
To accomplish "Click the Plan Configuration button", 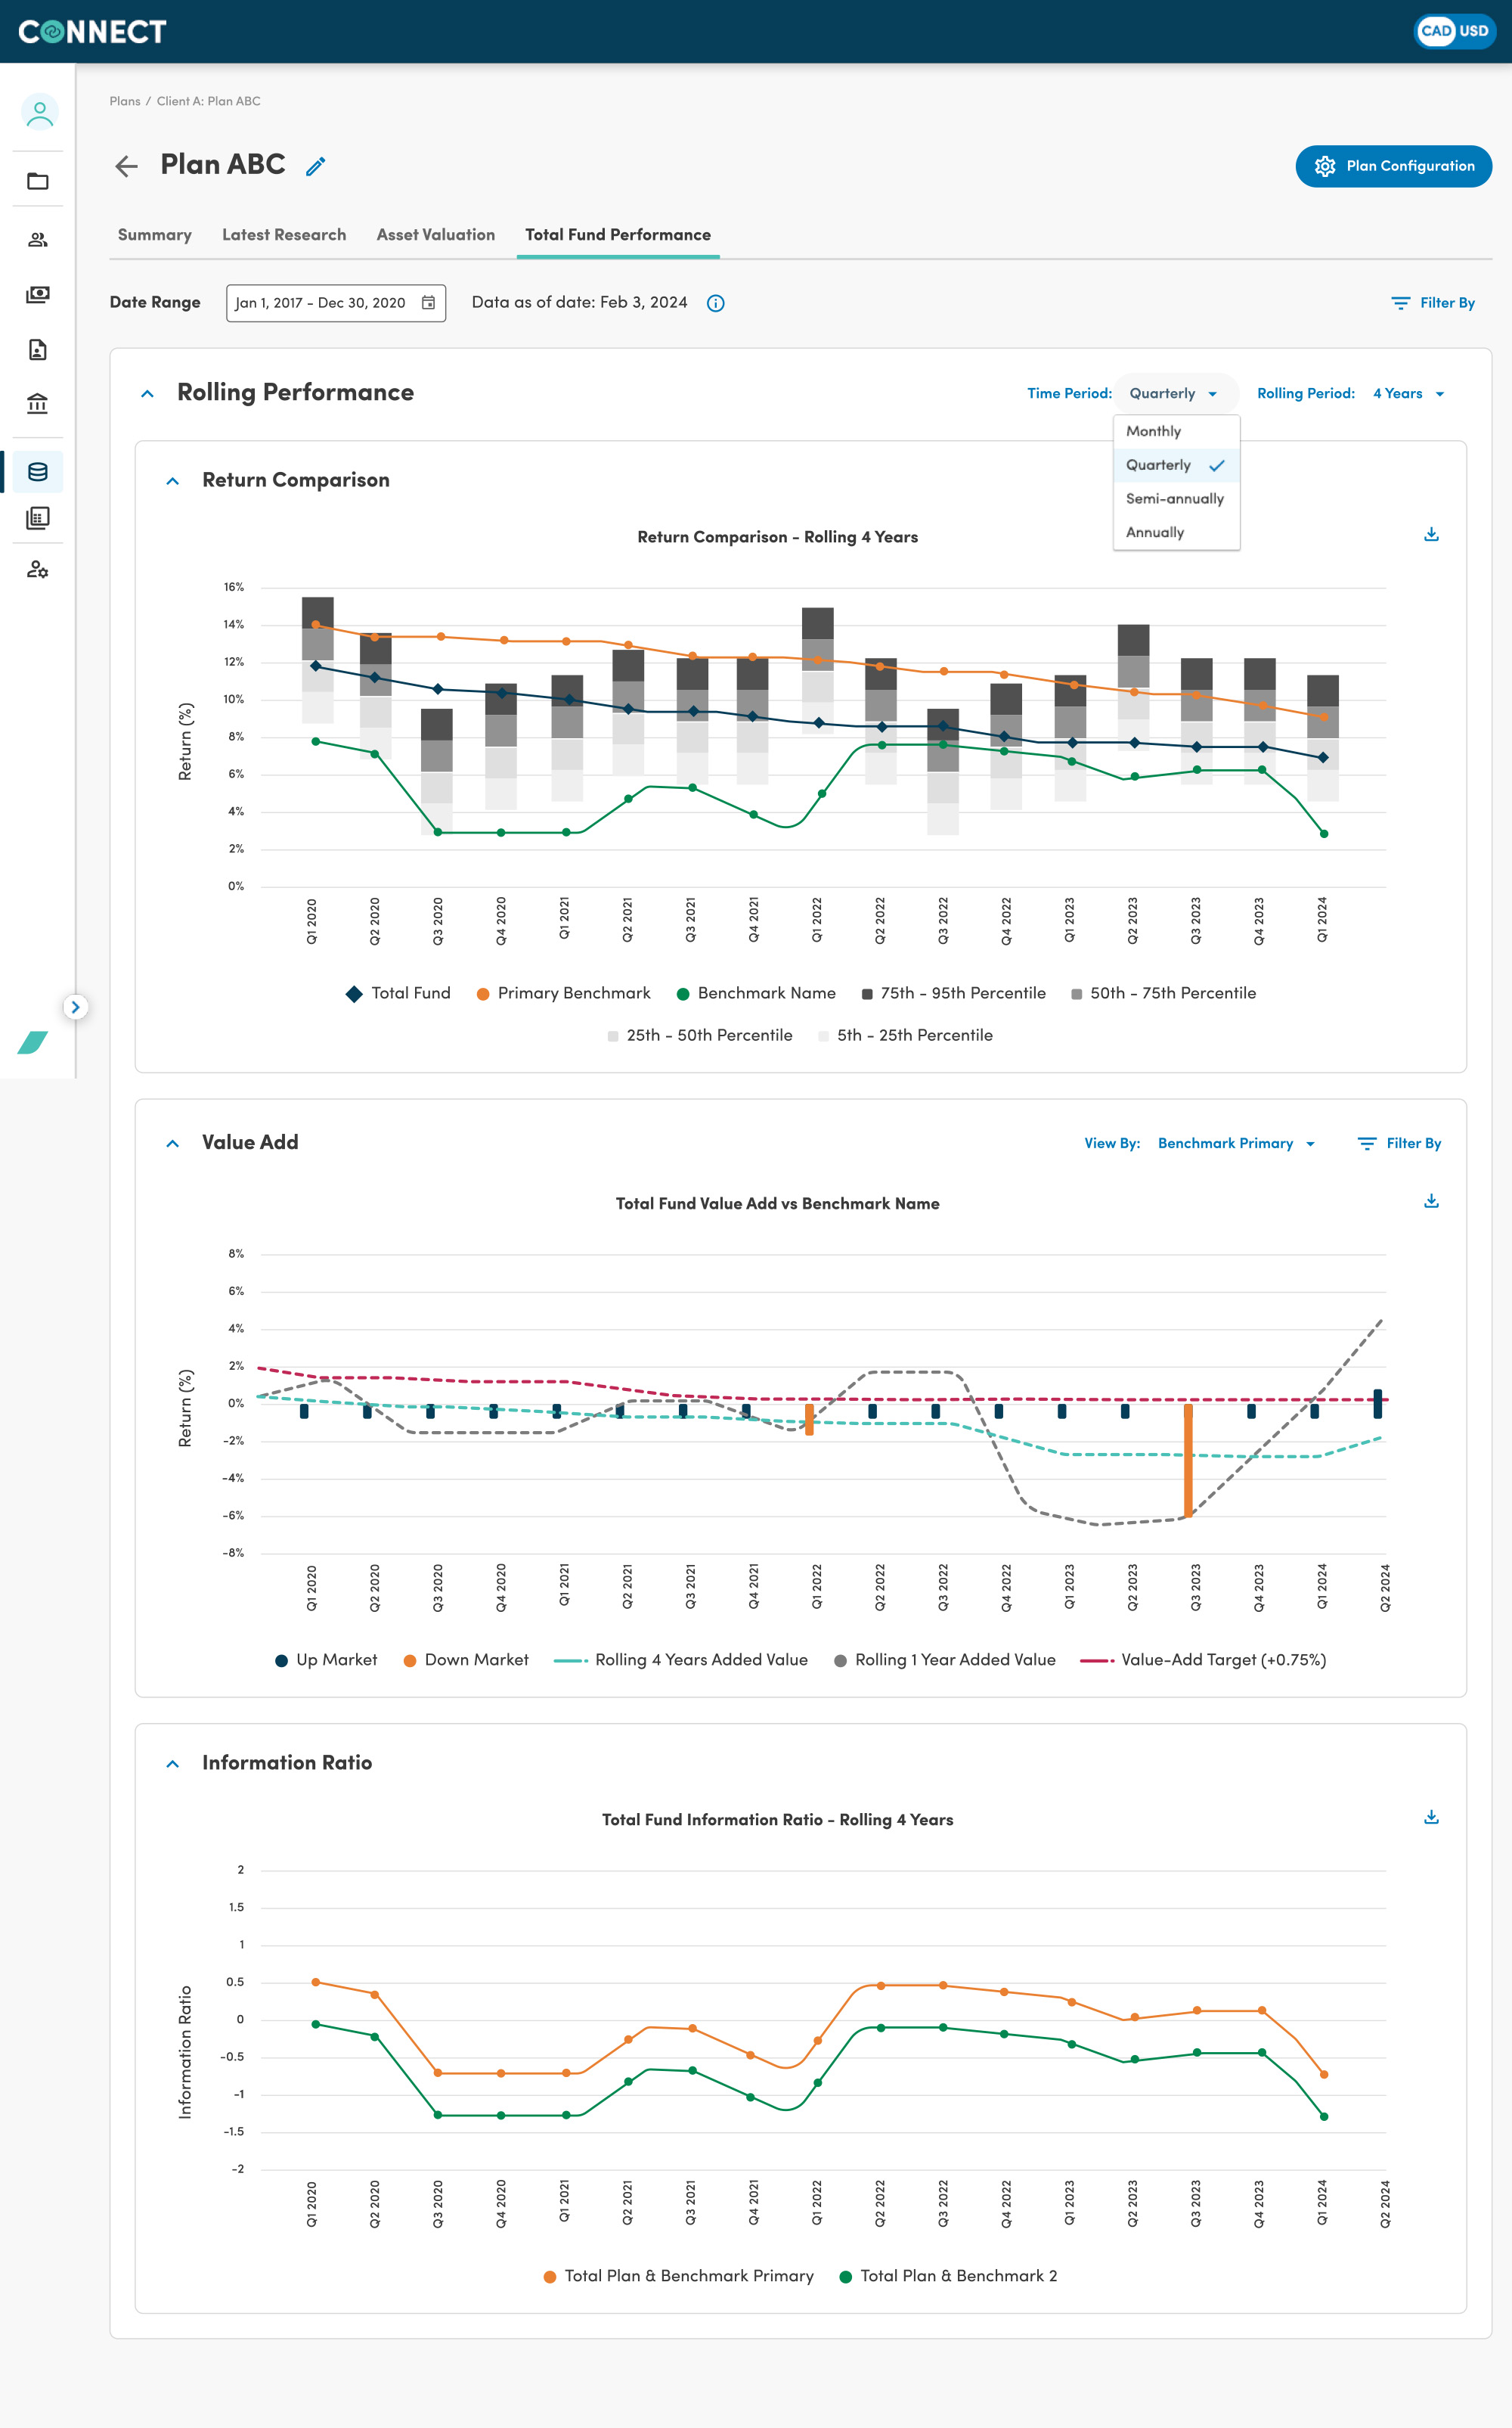I will click(1393, 166).
